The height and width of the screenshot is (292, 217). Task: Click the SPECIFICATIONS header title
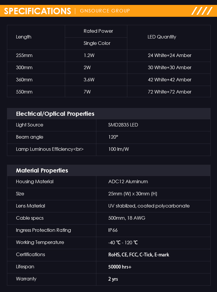point(37,11)
